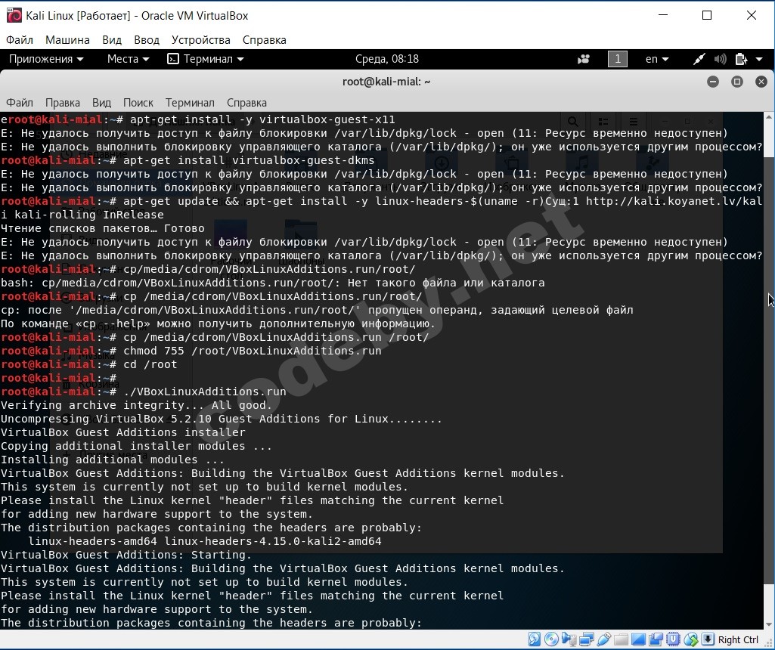Expand the Места dropdown
Screen dimensions: 775x650
(128, 59)
